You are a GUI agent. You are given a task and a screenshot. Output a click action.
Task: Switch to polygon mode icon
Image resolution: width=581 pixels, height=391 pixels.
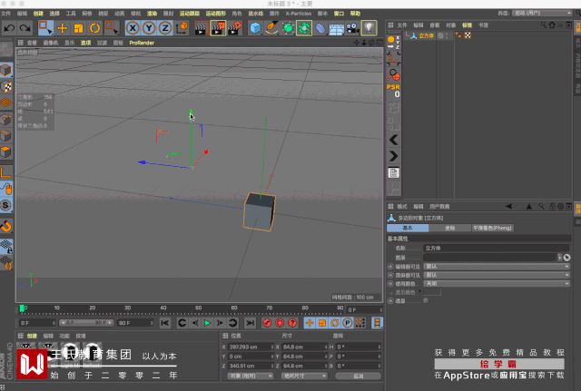pos(6,152)
